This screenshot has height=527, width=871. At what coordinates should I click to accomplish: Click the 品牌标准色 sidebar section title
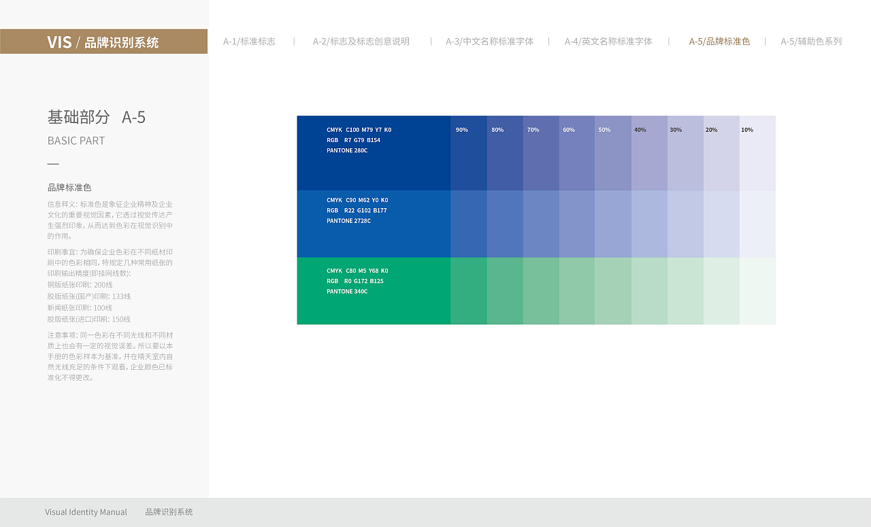[69, 188]
